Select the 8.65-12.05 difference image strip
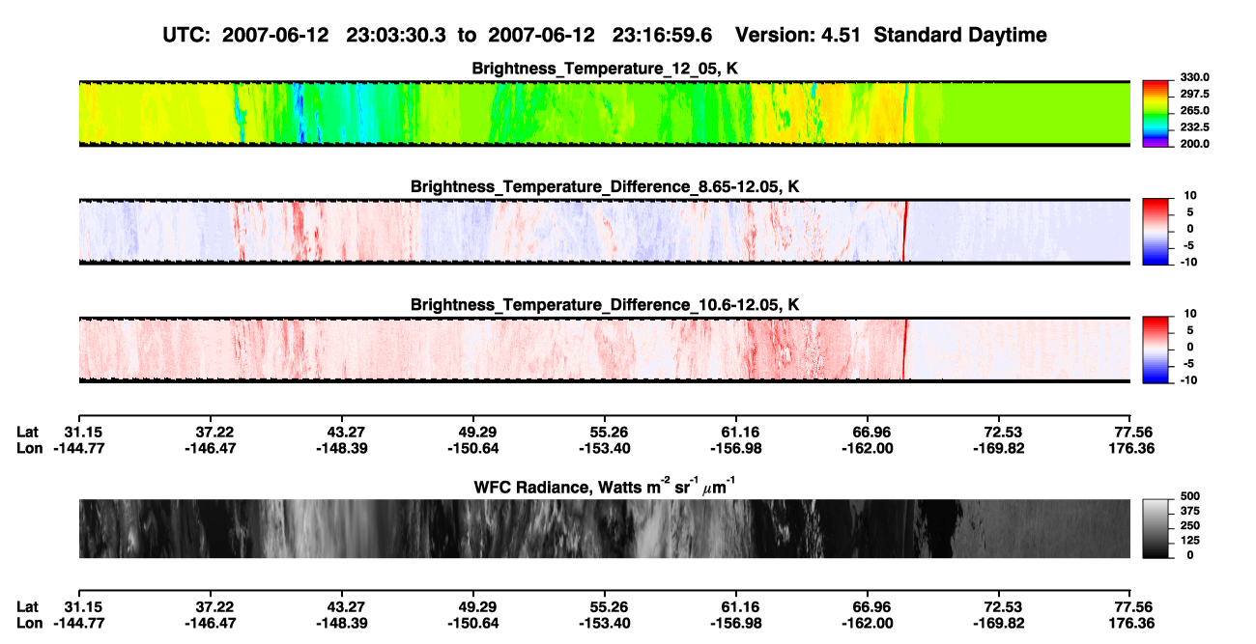 point(605,231)
